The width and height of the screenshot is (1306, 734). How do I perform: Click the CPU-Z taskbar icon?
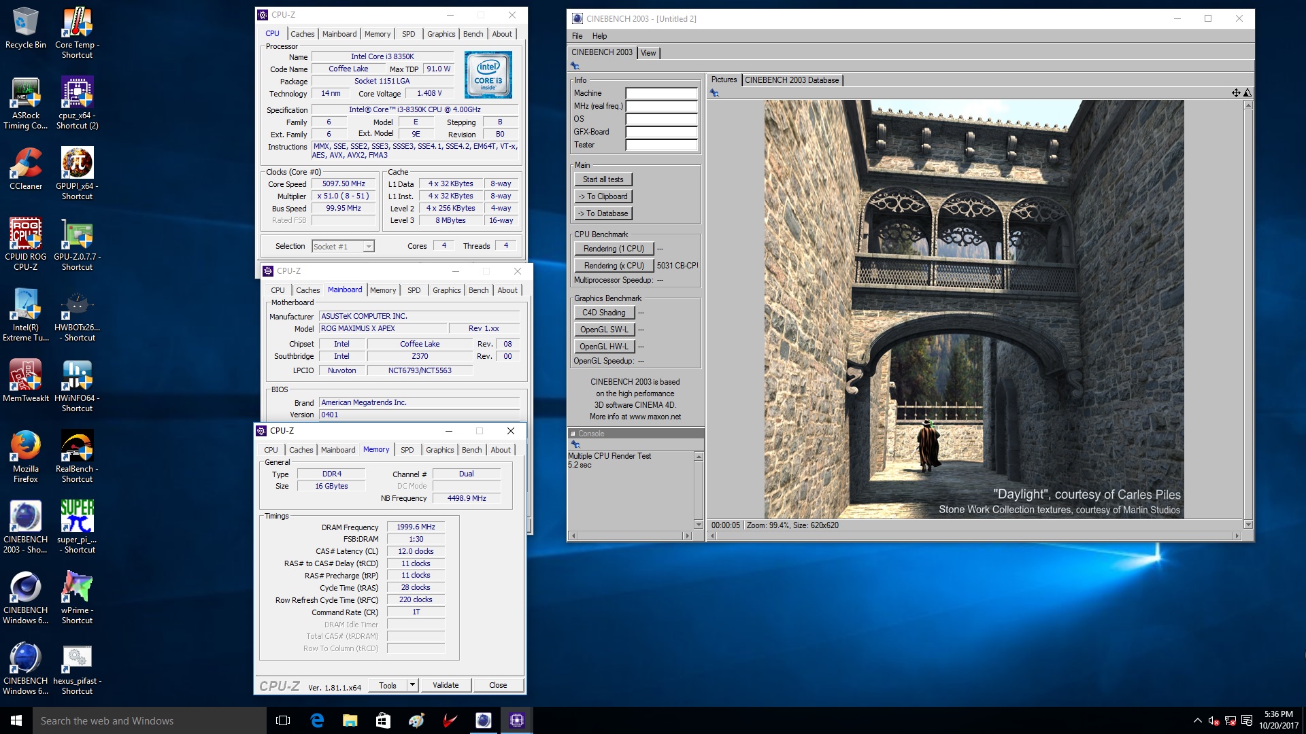(517, 720)
